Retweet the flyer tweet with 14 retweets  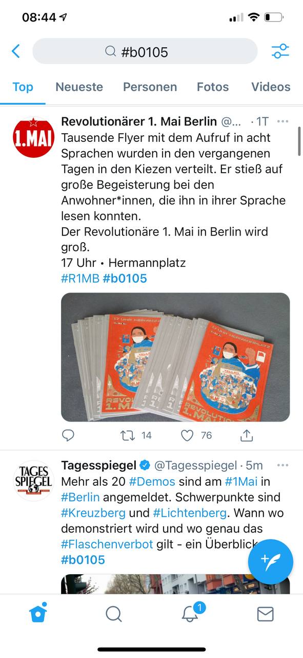(127, 435)
